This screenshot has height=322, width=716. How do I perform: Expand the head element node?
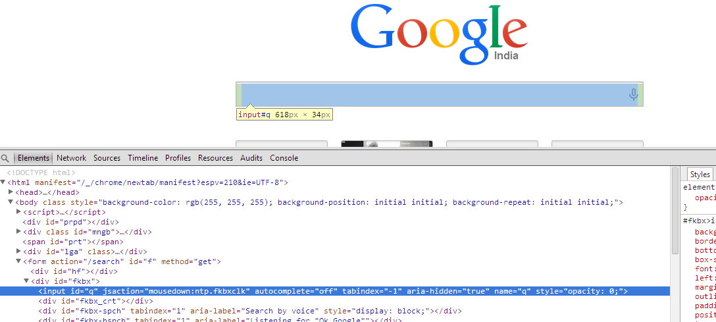[11, 192]
